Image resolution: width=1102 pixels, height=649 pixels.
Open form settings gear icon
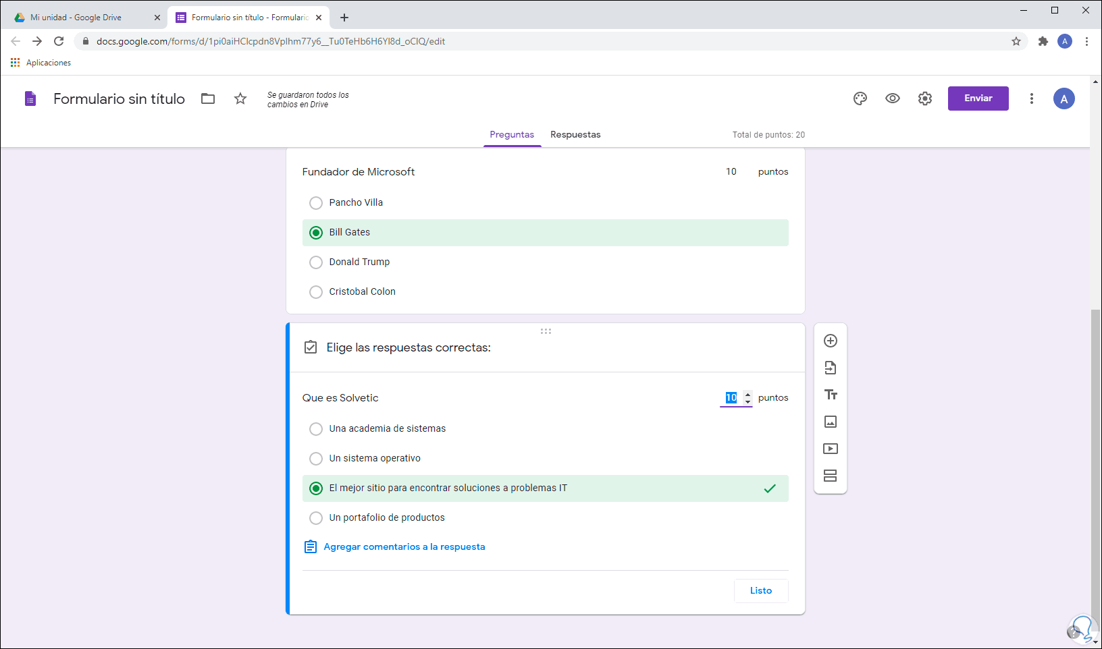point(925,98)
